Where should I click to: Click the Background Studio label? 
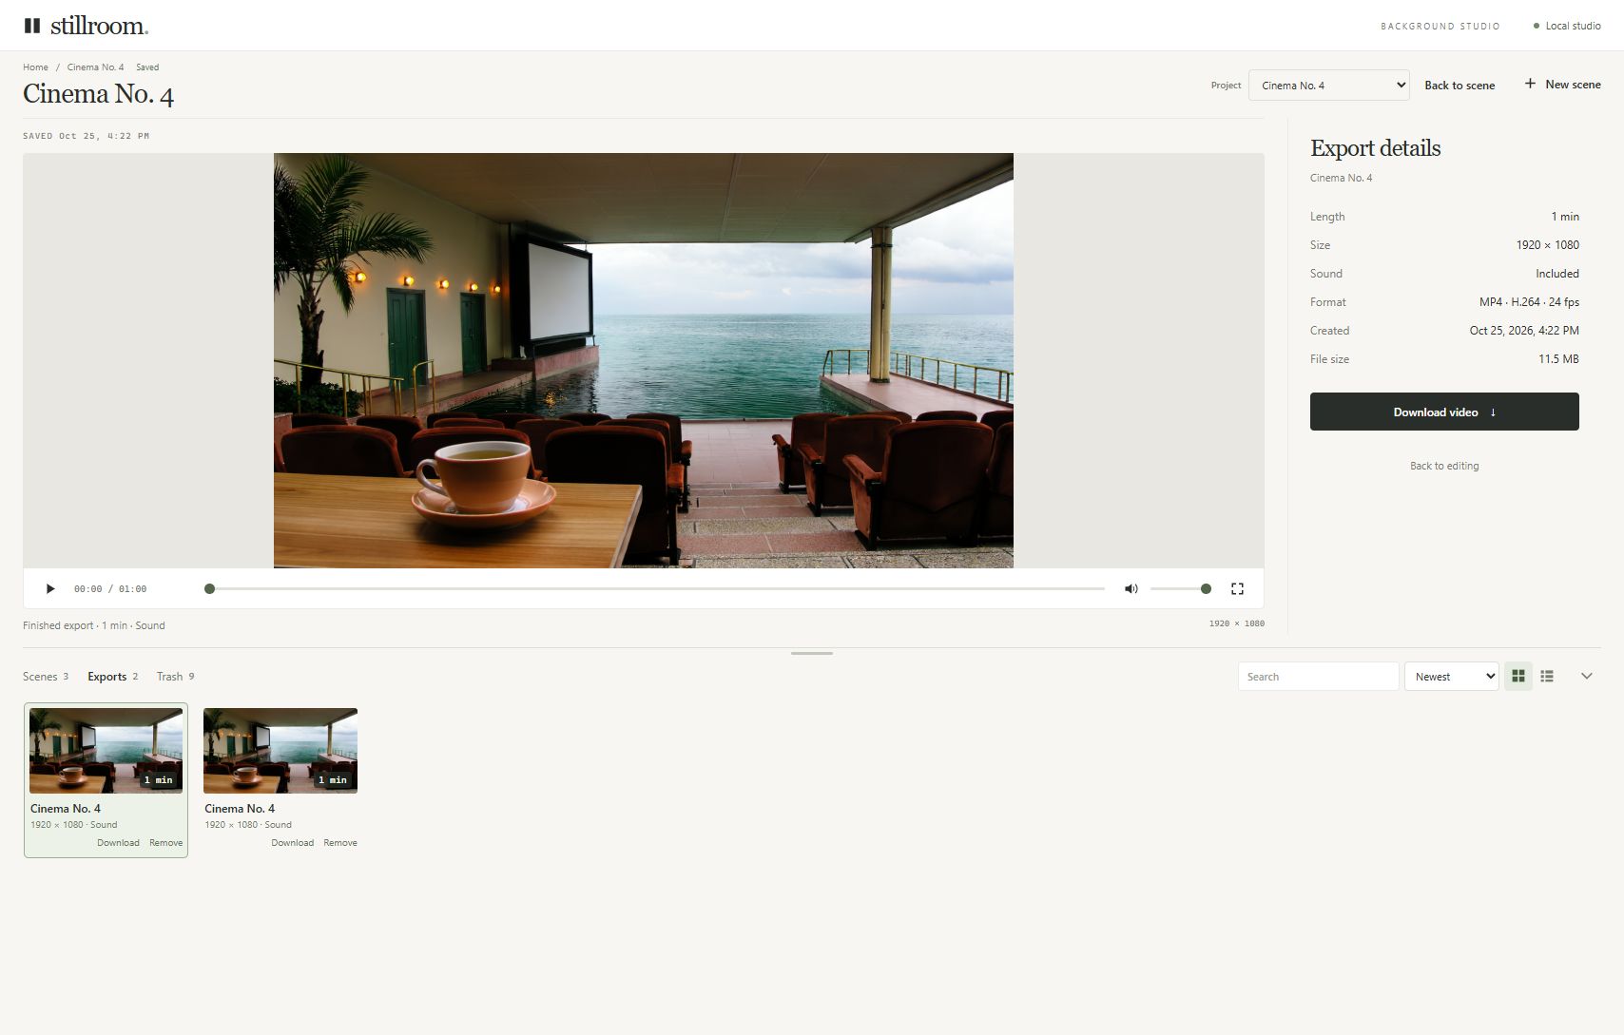[x=1440, y=27]
